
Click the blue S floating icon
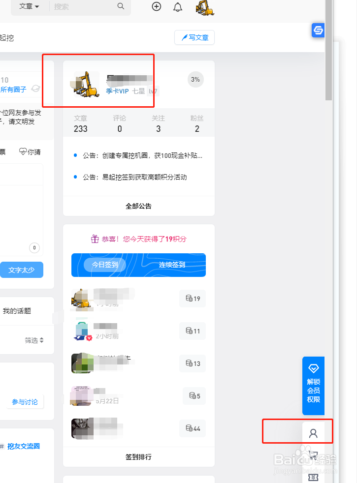[318, 30]
